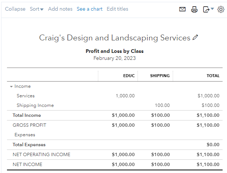The width and height of the screenshot is (227, 173).
Task: Click Total Income $1,100.00 amount
Action: coord(208,115)
